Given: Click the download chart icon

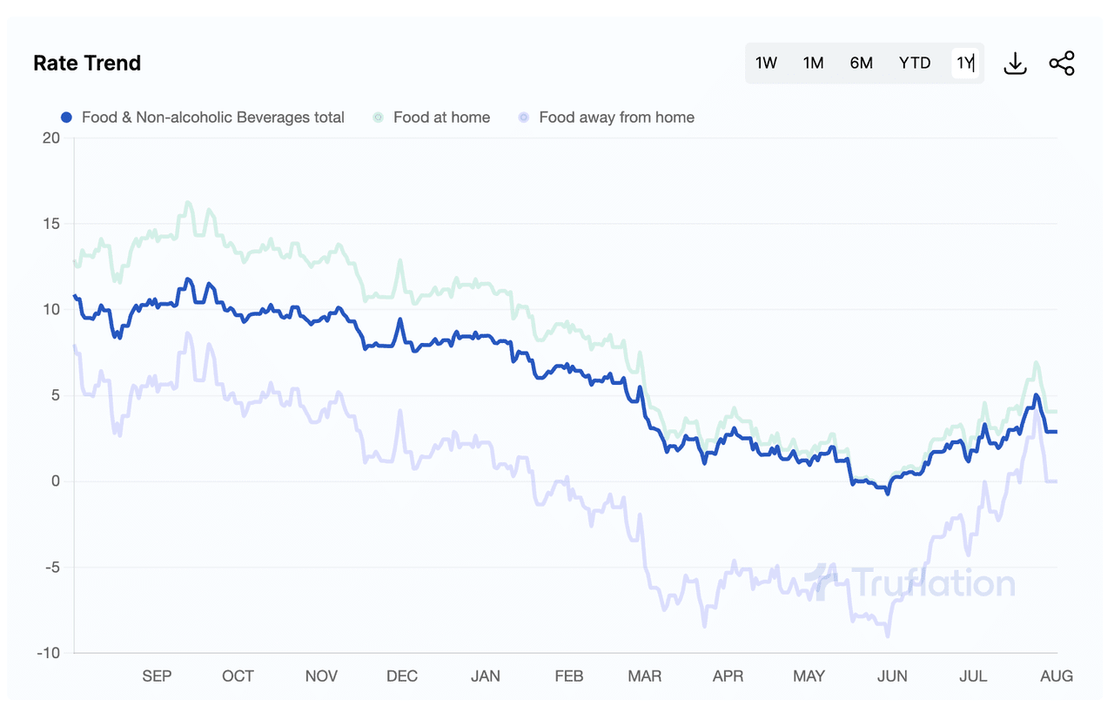Looking at the screenshot, I should 1016,64.
